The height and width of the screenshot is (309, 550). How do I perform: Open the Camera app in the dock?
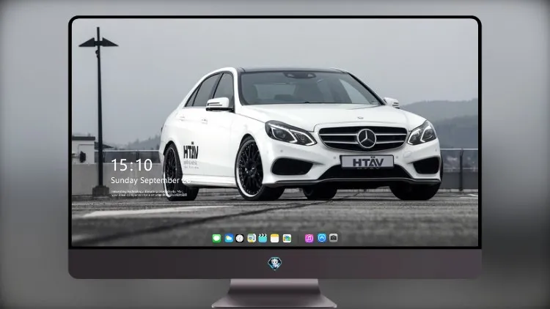click(x=334, y=238)
